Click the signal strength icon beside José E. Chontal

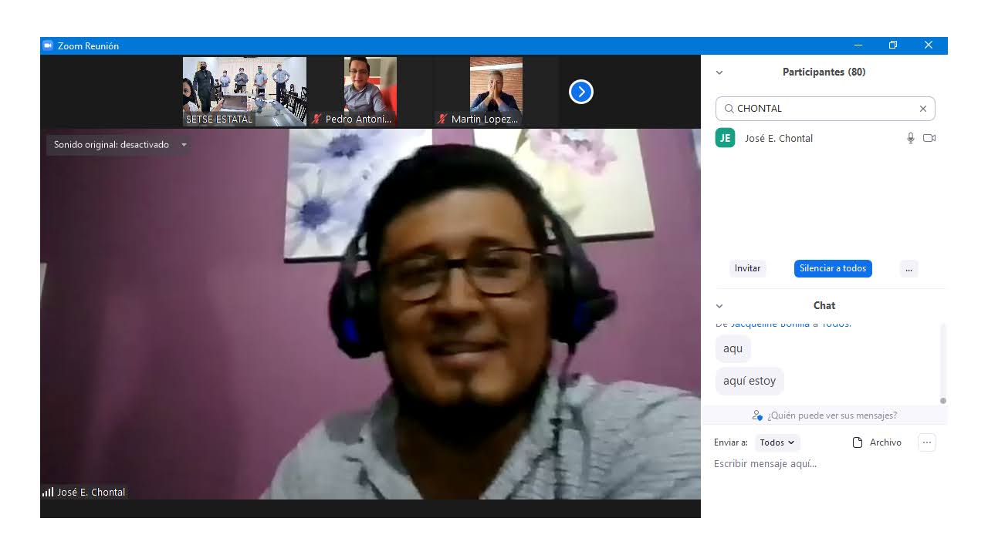tap(48, 492)
